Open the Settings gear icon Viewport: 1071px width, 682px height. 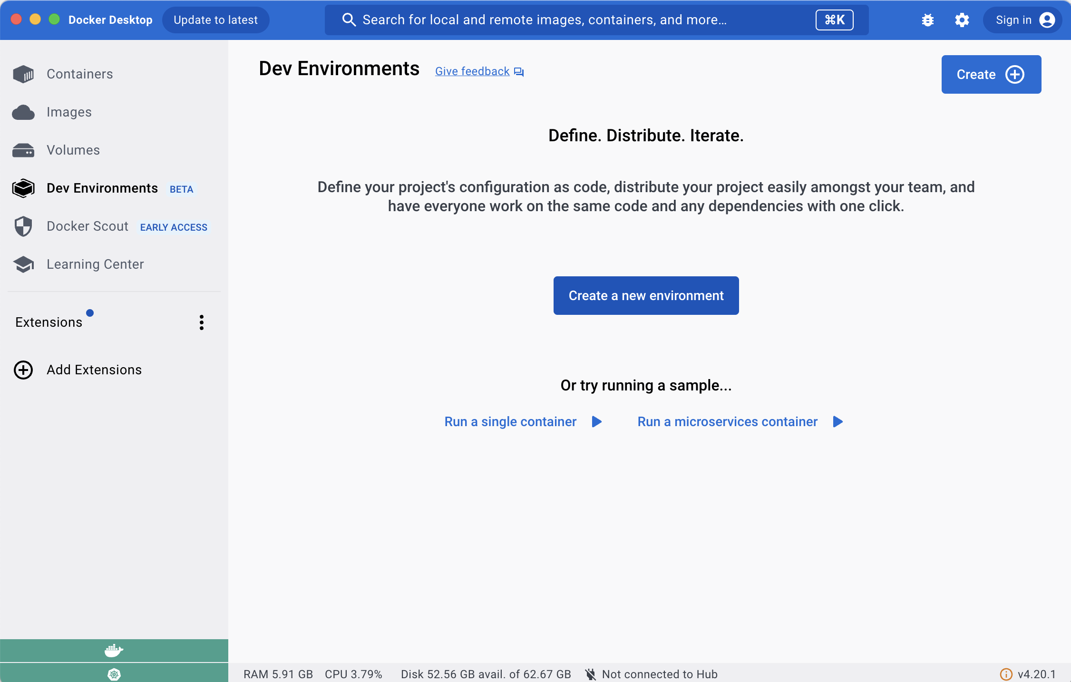click(x=962, y=20)
